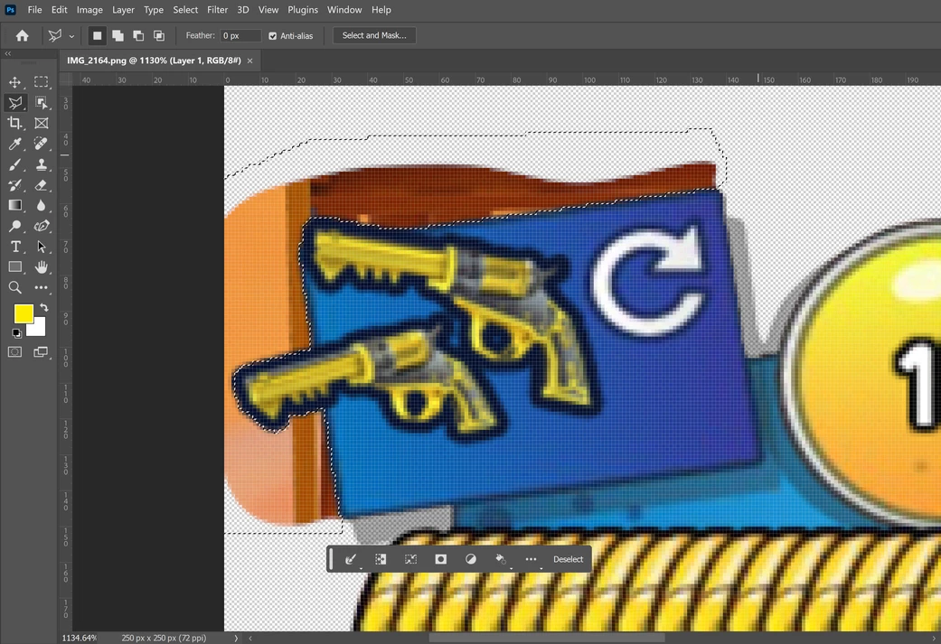Click Transform selection in contextual task bar
This screenshot has height=644, width=941.
(x=410, y=559)
